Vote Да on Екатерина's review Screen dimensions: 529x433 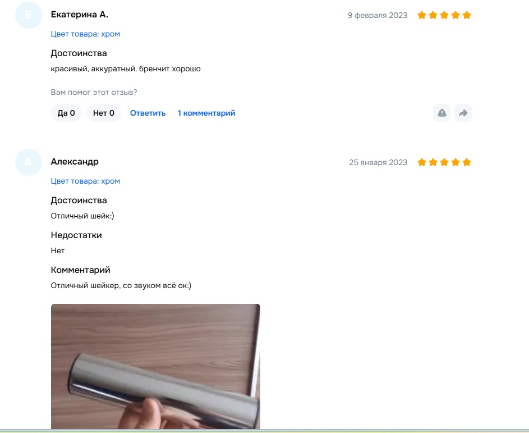coord(66,113)
